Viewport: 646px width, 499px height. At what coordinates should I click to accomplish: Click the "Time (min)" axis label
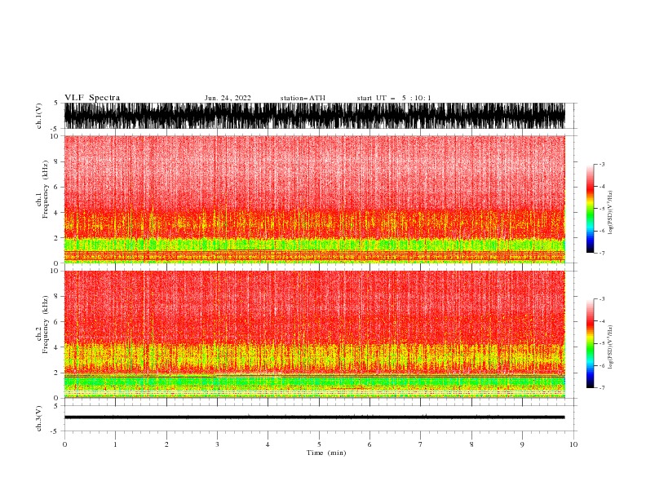(326, 453)
